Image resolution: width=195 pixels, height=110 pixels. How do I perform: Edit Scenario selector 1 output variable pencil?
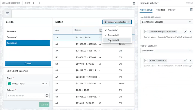(x=185, y=60)
